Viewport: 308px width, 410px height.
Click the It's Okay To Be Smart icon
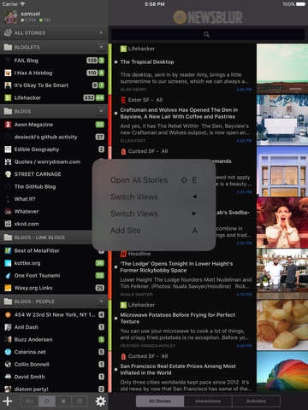[x=8, y=85]
